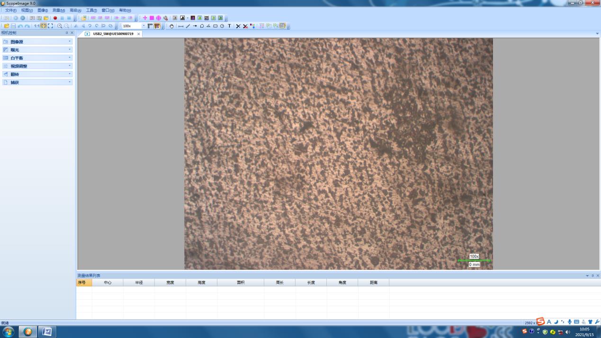This screenshot has height=338, width=601.
Task: Click the 中心 column header
Action: (108, 283)
